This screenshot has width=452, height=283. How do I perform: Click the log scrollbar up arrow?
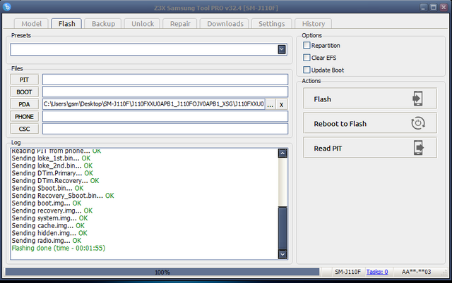click(282, 153)
